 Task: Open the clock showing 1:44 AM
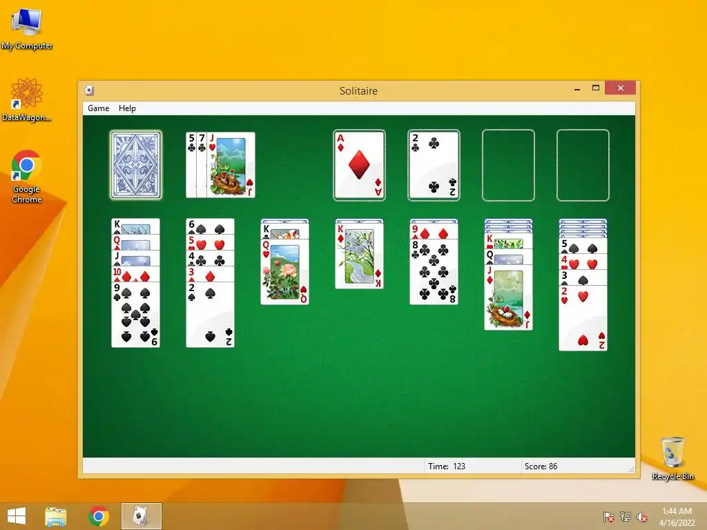[677, 517]
